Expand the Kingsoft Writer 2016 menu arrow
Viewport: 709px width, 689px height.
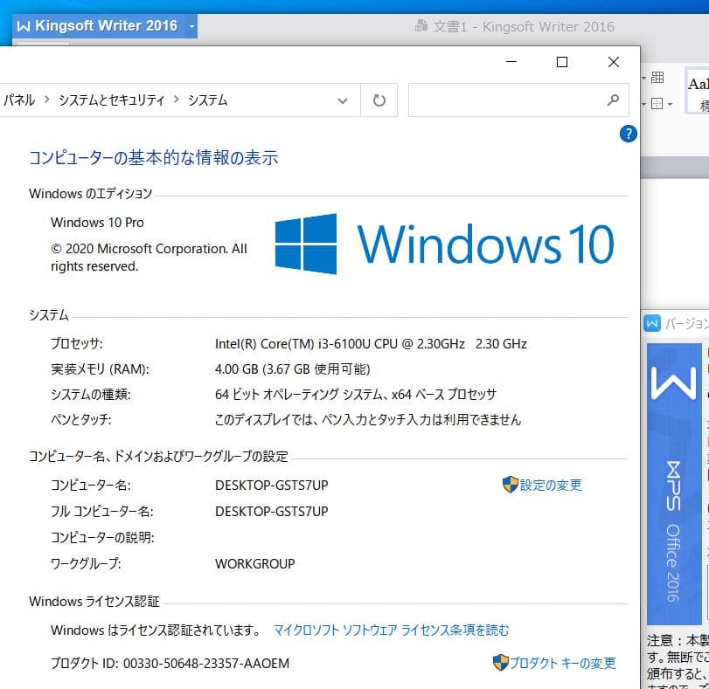point(191,26)
